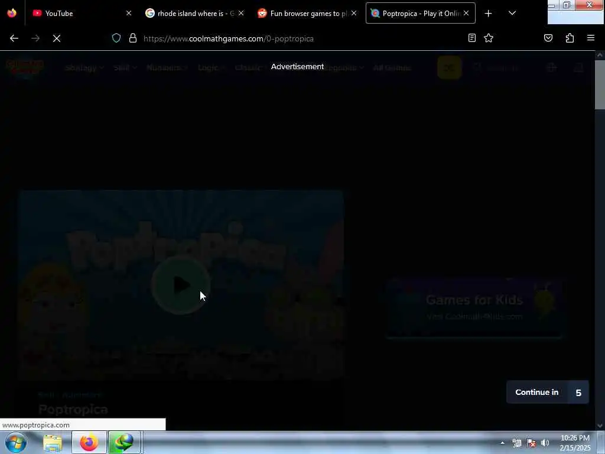Click the volume speaker tray icon
Viewport: 605px width, 454px height.
[545, 443]
